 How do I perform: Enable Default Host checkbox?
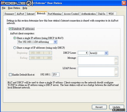click(x=10, y=75)
